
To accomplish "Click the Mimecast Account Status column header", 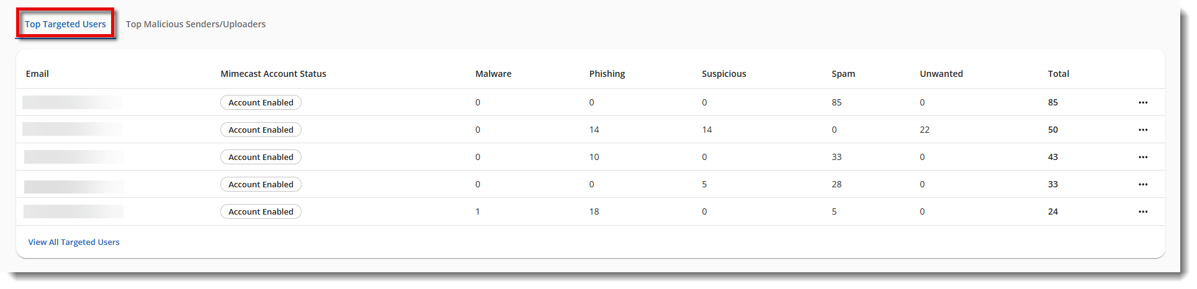I will [273, 74].
